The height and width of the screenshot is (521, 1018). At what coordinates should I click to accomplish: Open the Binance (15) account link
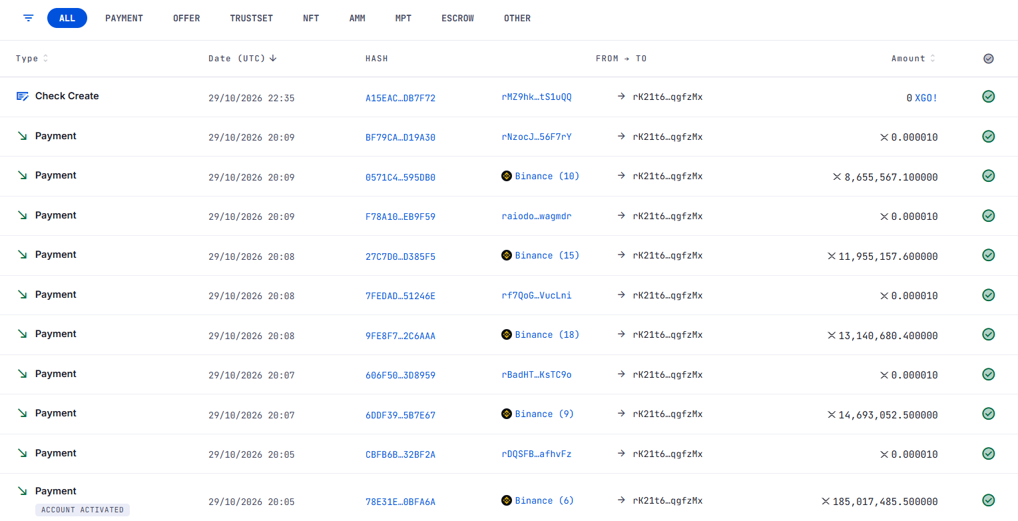(547, 256)
